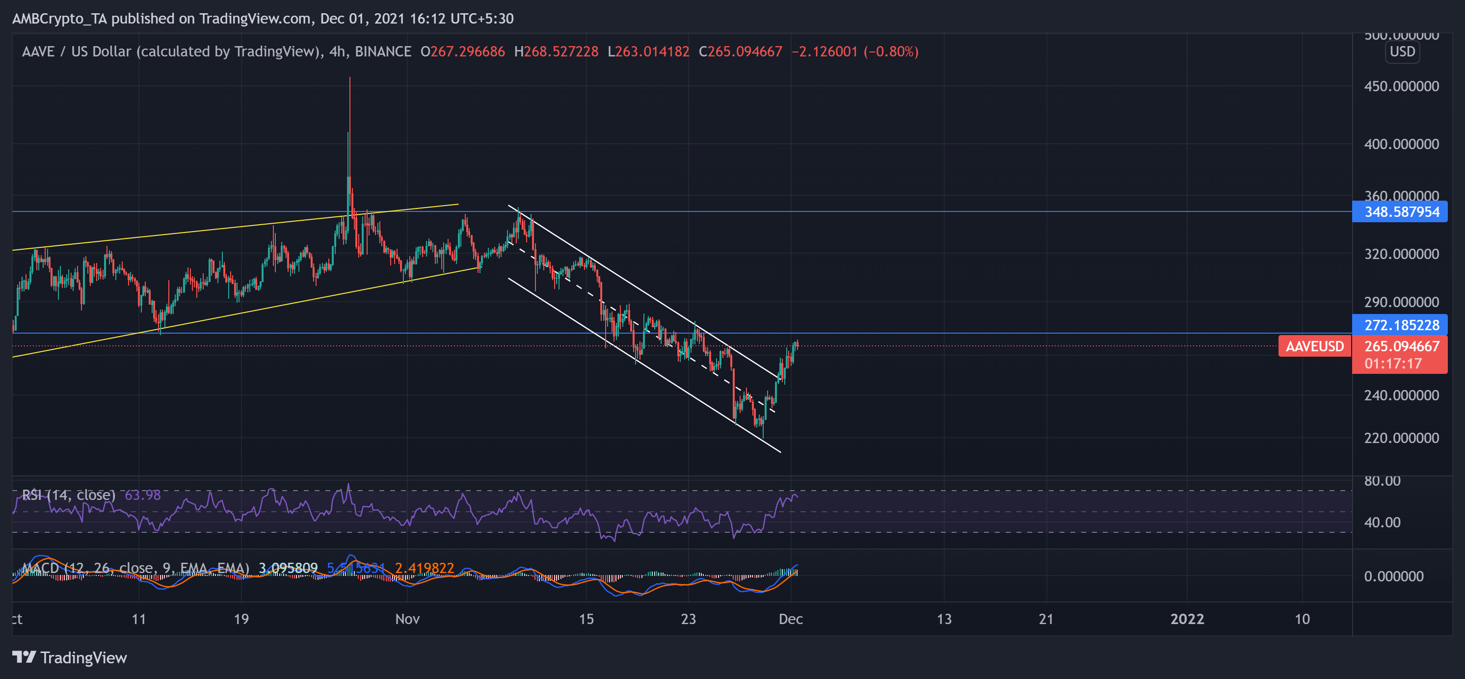This screenshot has width=1465, height=679.
Task: Click the RSI (14, close) indicator title
Action: [69, 495]
